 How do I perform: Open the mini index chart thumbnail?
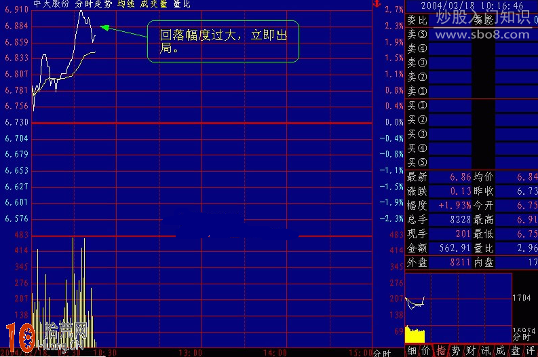point(458,308)
